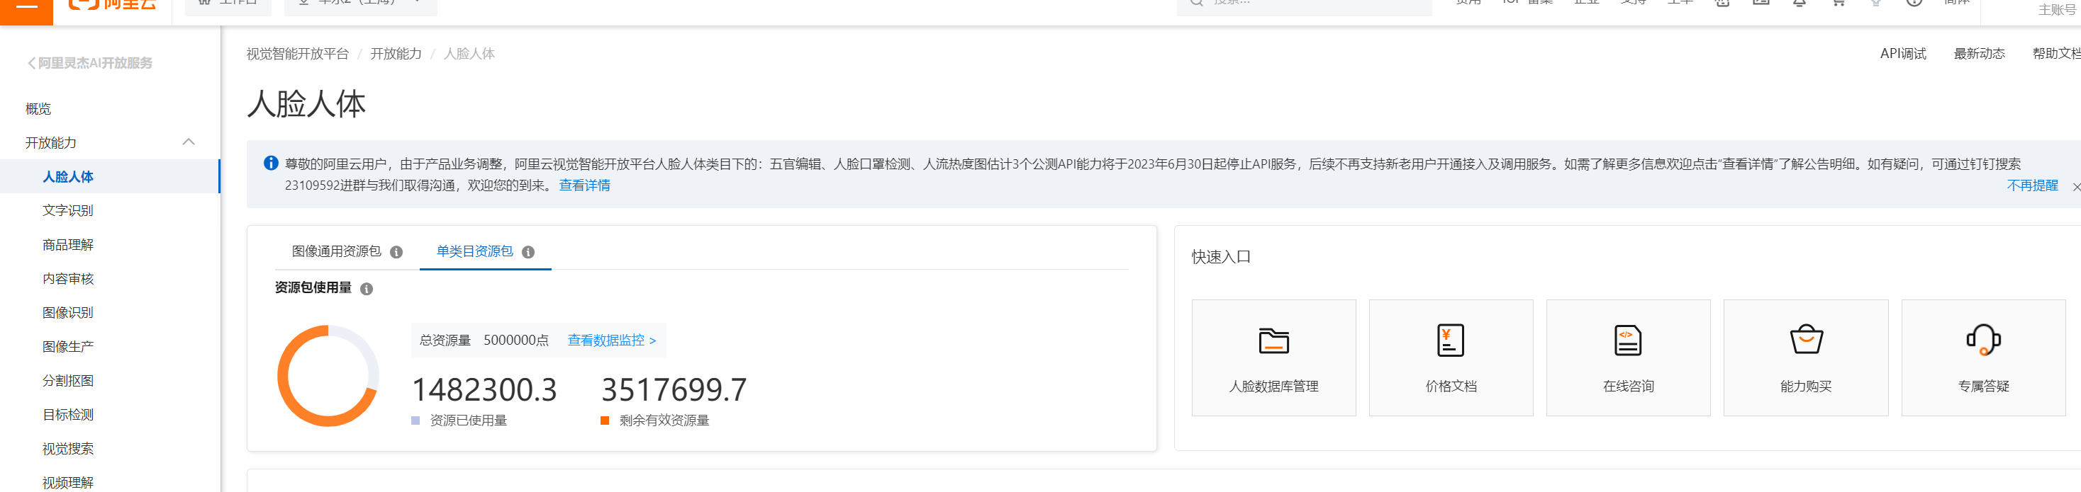Image resolution: width=2081 pixels, height=492 pixels.
Task: Click the 开放能力 sidebar group label
Action: (51, 143)
